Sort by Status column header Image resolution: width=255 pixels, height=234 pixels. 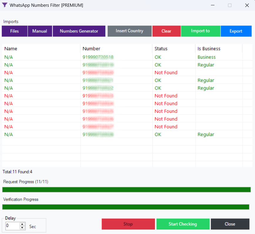click(x=174, y=49)
